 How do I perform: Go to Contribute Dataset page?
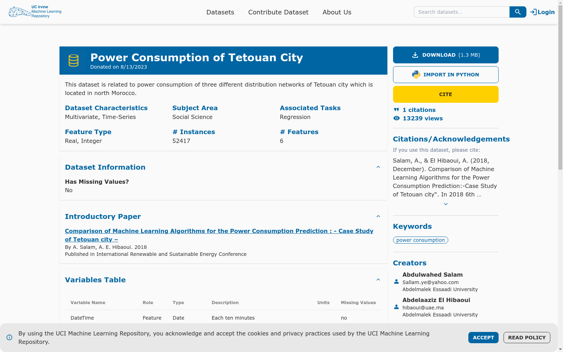tap(278, 12)
